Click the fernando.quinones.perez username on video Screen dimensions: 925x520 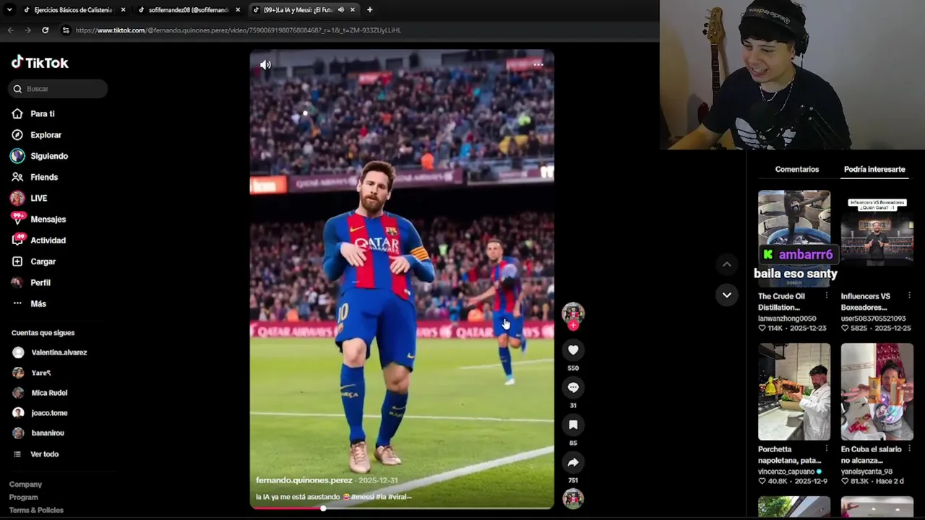pos(304,480)
